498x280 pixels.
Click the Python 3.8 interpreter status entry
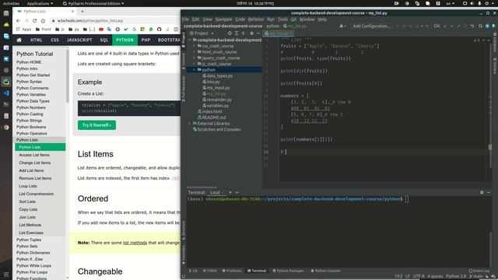pos(456,277)
